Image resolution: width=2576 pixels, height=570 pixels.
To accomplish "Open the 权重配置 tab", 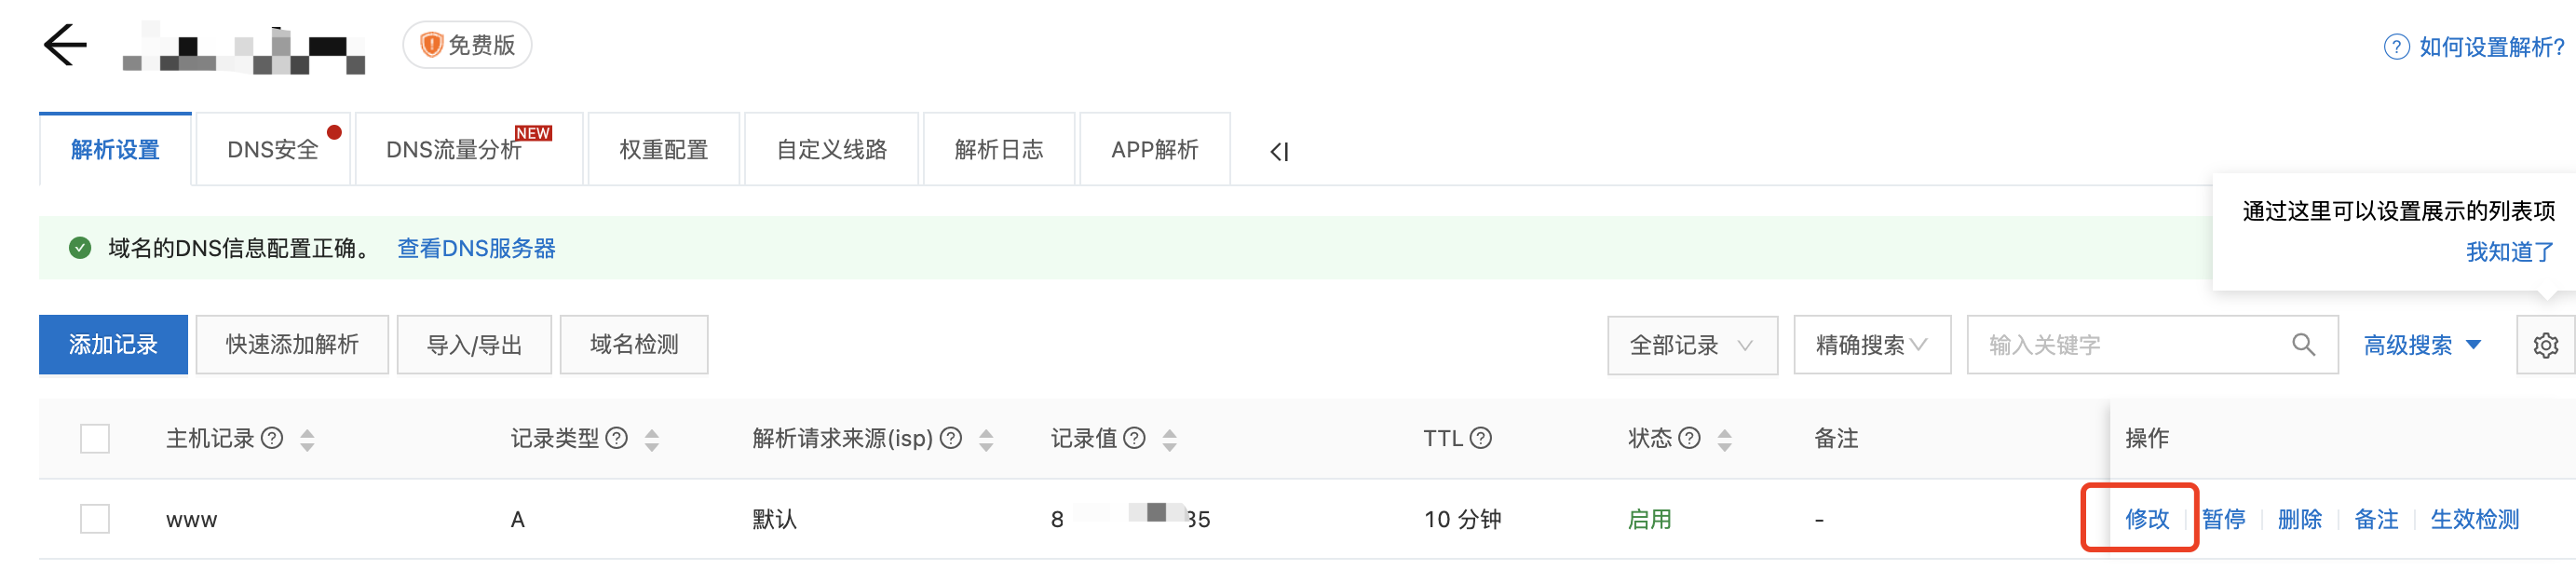I will (663, 149).
